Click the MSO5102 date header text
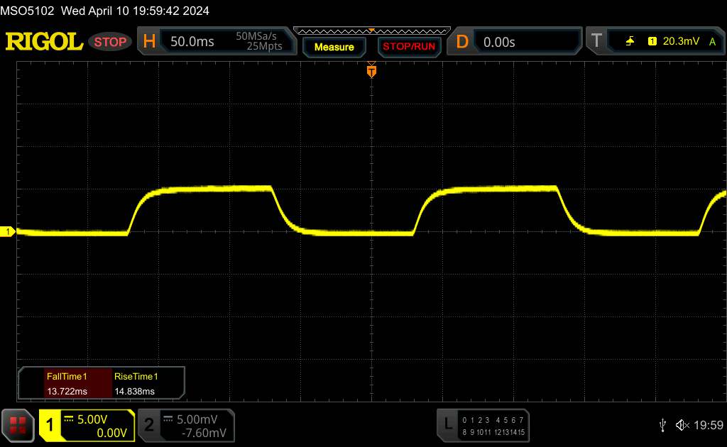Viewport: 727px width, 447px height. tap(105, 11)
